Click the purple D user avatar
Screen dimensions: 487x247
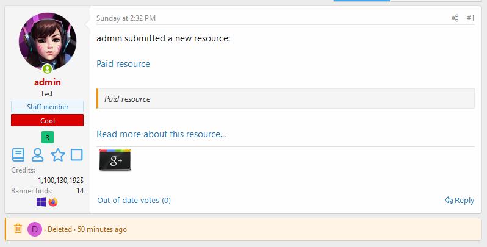(35, 229)
